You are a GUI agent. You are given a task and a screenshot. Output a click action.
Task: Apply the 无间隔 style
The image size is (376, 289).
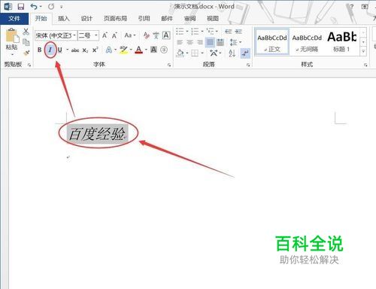pyautogui.click(x=307, y=42)
